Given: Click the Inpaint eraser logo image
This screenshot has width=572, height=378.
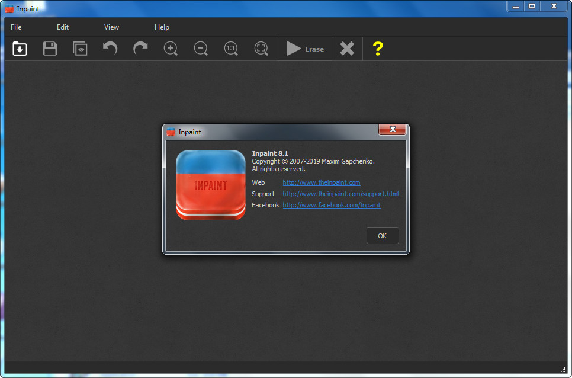Looking at the screenshot, I should point(211,185).
